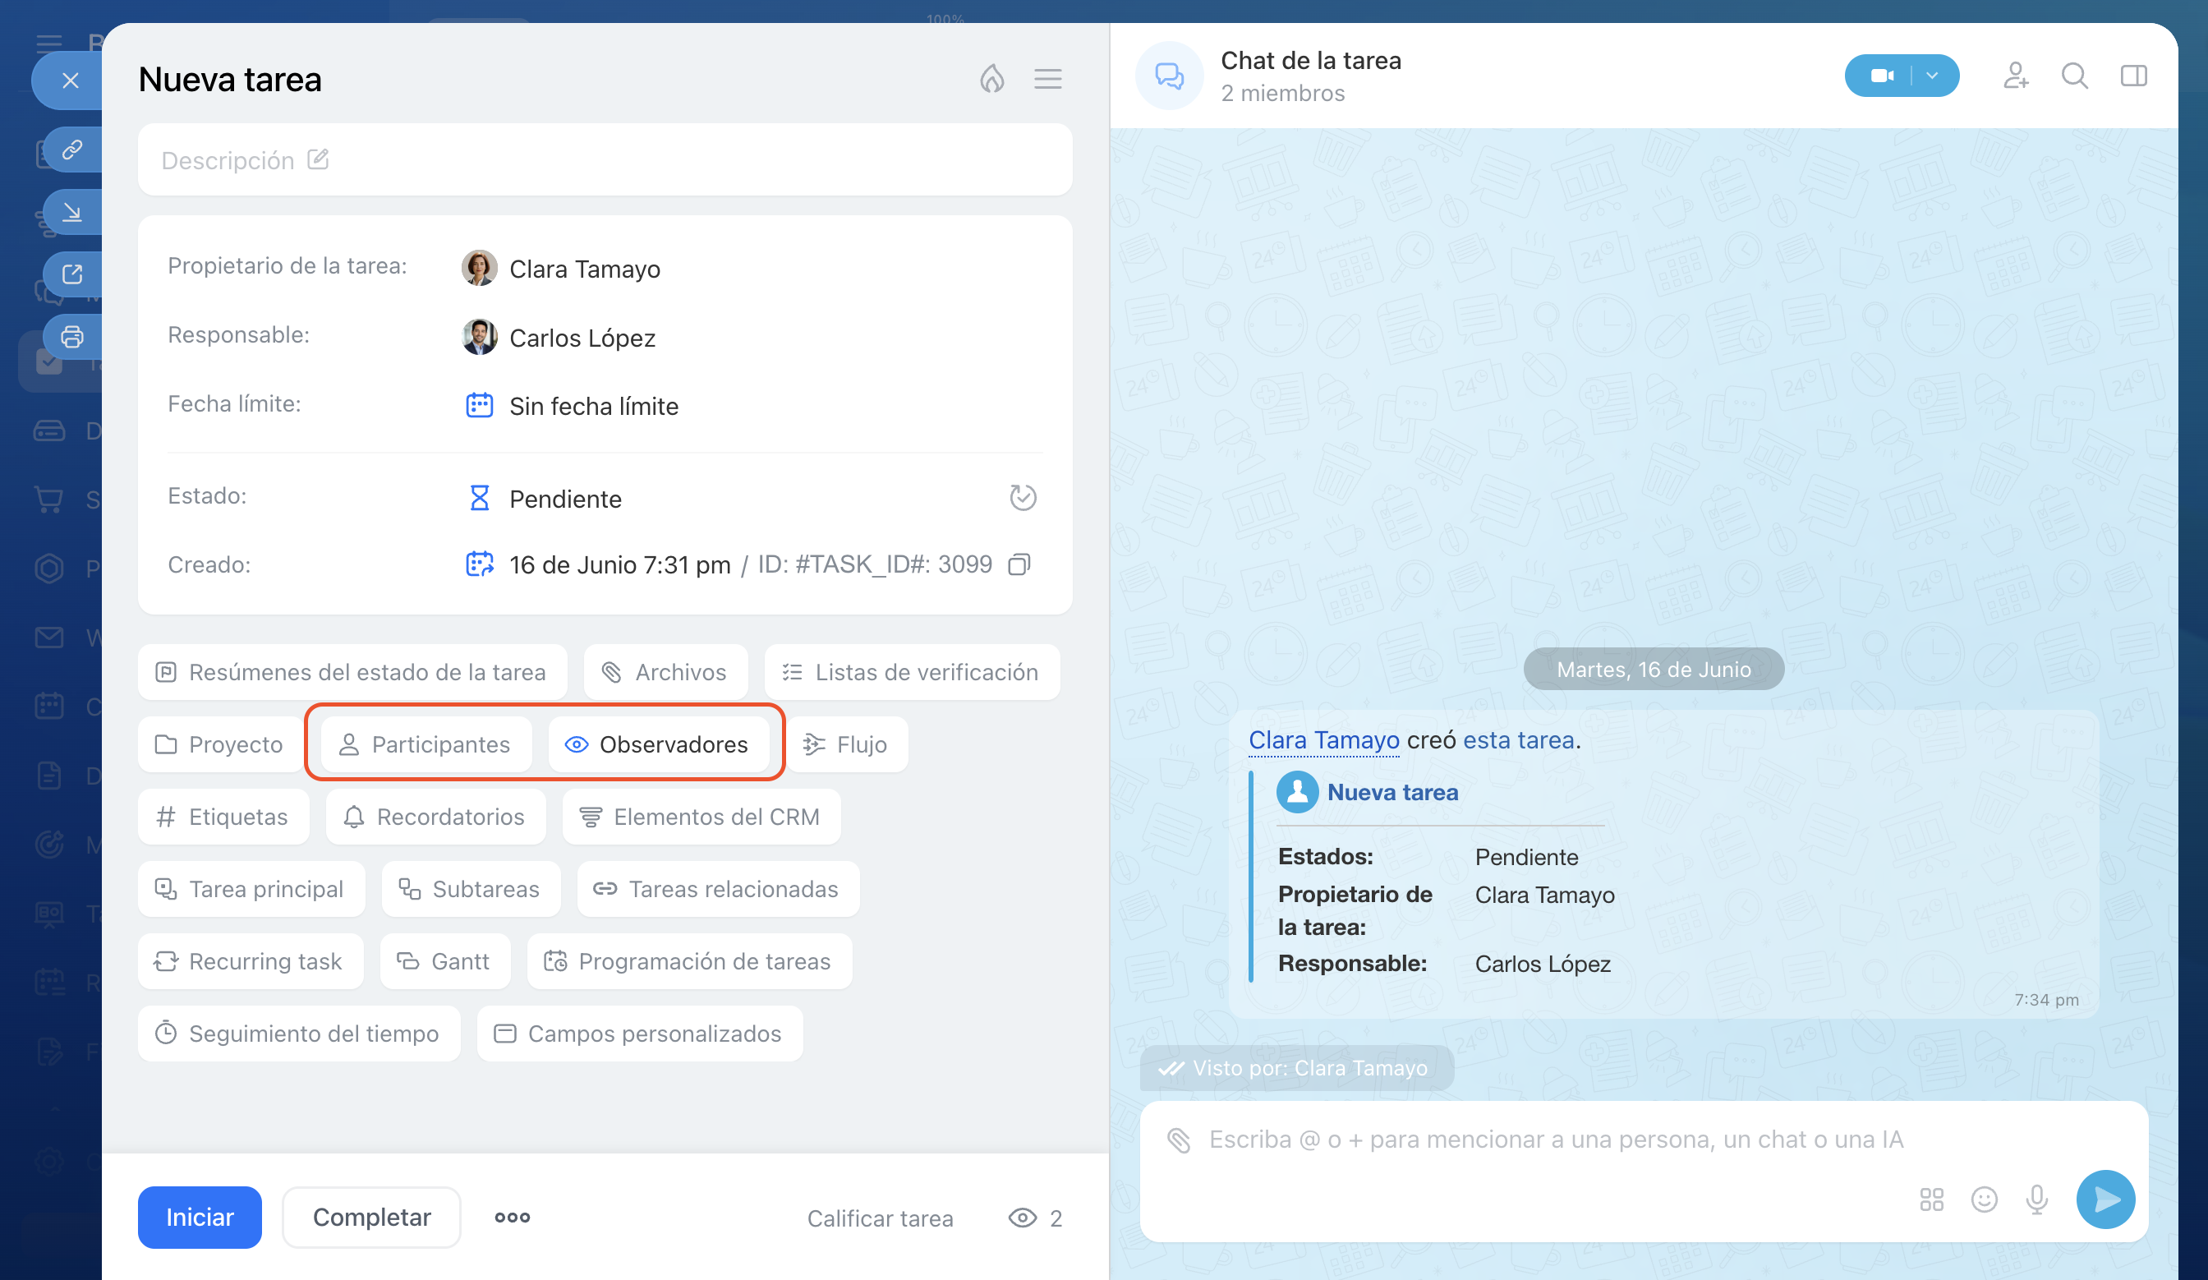
Task: Open the three-dots more actions menu
Action: pyautogui.click(x=512, y=1218)
